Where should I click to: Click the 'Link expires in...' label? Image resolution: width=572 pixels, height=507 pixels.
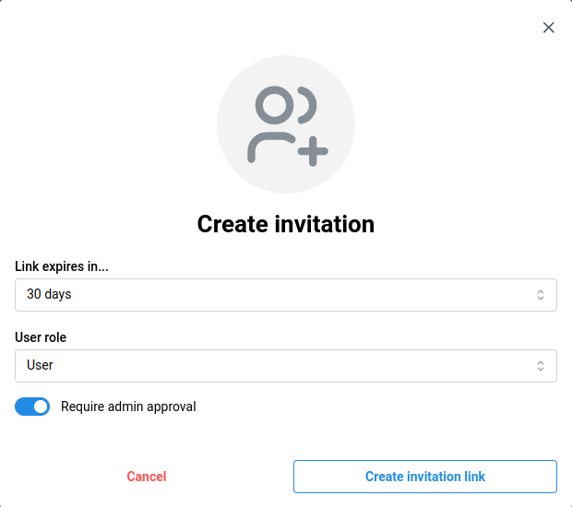pyautogui.click(x=62, y=266)
